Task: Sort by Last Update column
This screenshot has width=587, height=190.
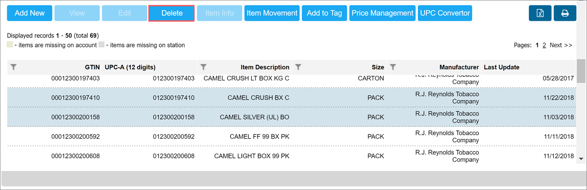Action: 502,67
